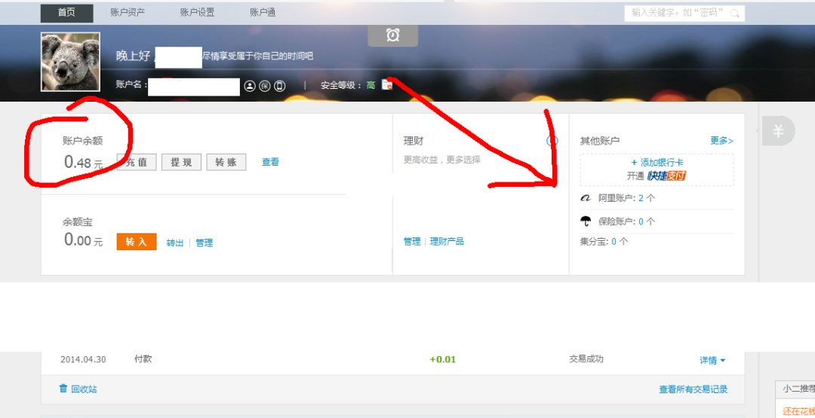Open 查看所有交易记录 link
This screenshot has height=418, width=815.
[x=693, y=389]
